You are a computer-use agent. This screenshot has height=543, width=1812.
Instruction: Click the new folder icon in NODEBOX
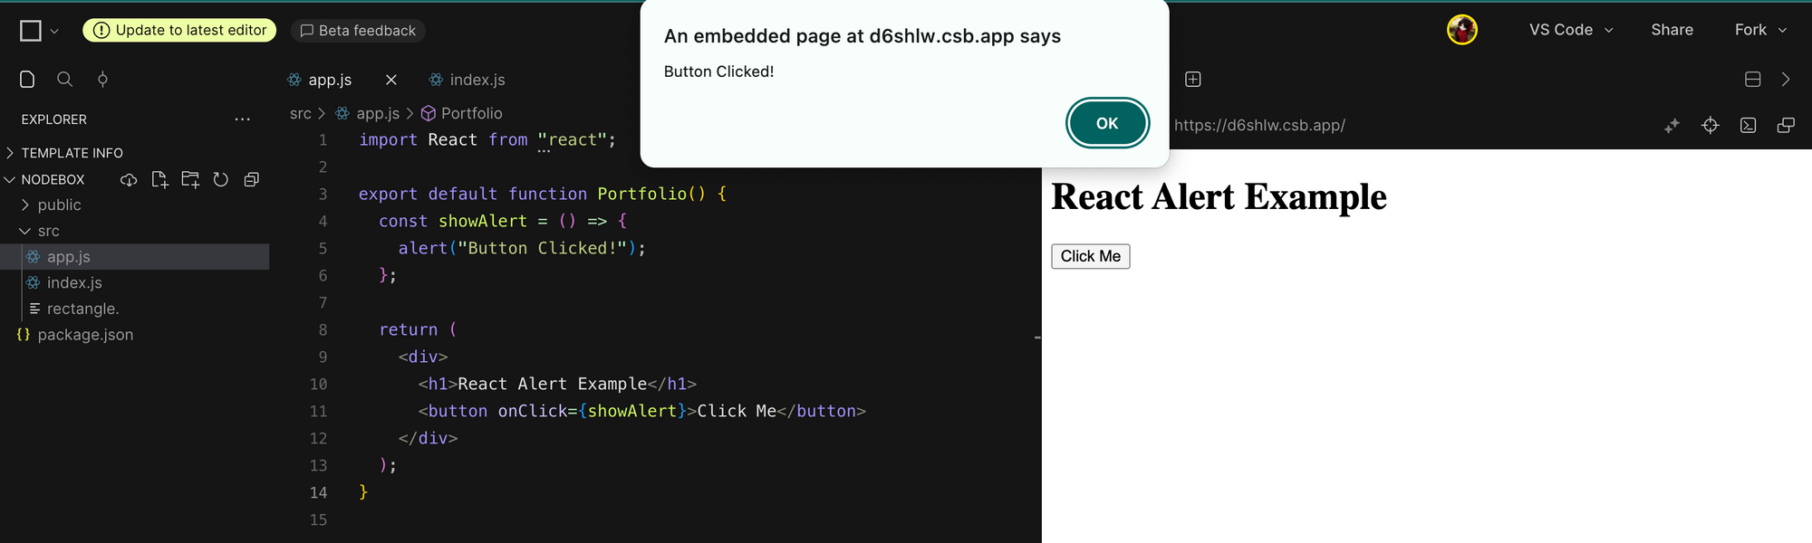[x=190, y=179]
